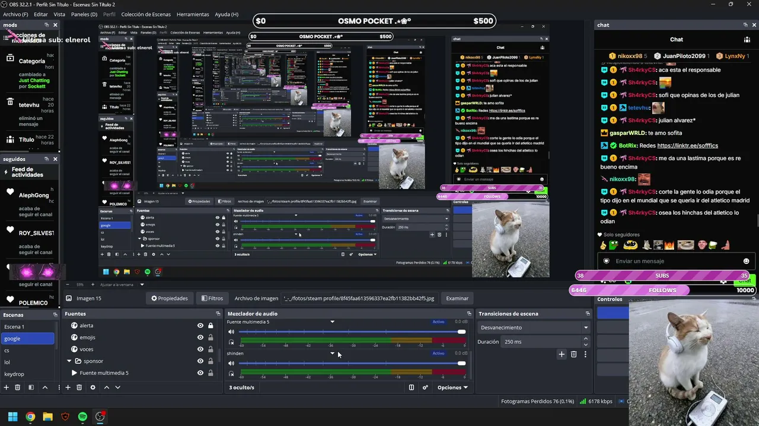Float the Mezclador de audio dock

[469, 314]
